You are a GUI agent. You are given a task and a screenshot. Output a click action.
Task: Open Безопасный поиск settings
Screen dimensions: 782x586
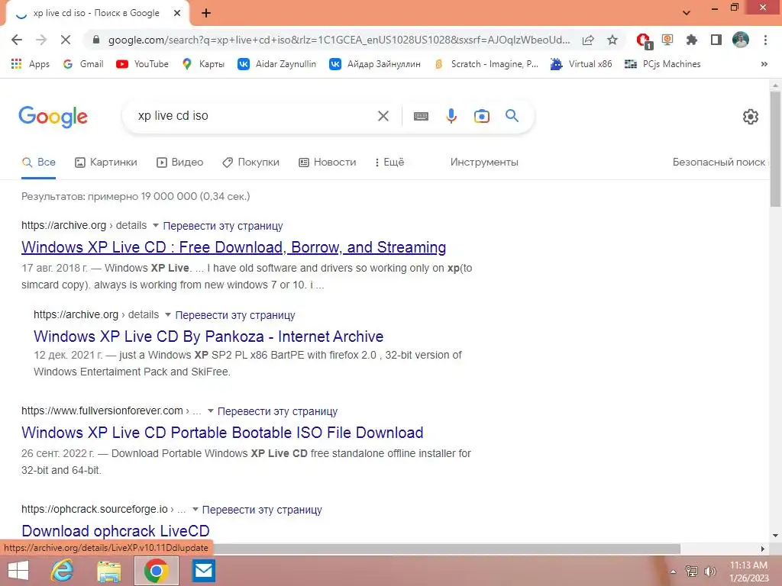(719, 162)
